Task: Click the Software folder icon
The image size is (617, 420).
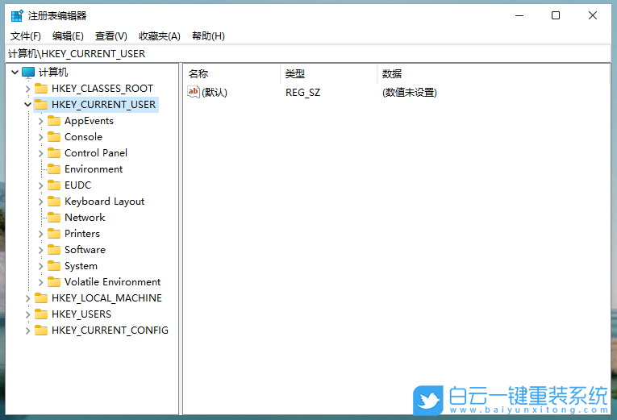Action: (54, 250)
